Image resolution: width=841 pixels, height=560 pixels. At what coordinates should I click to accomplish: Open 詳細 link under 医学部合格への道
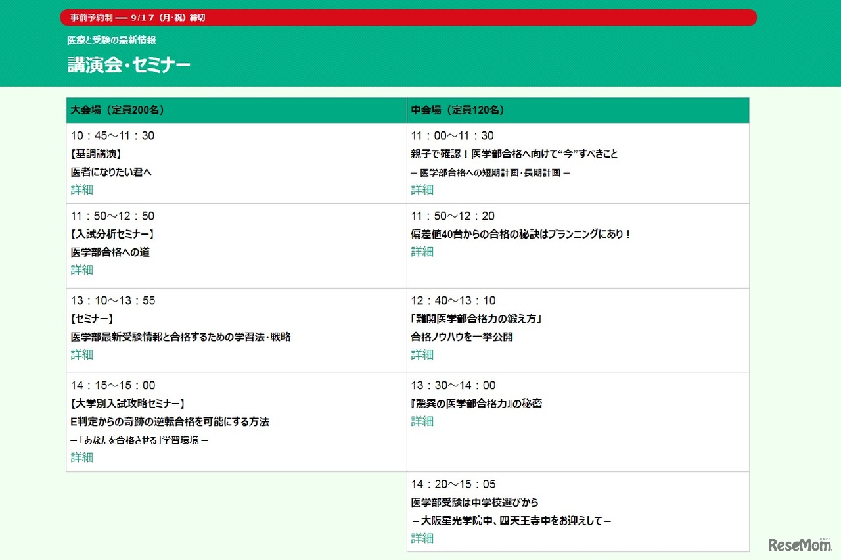point(82,270)
